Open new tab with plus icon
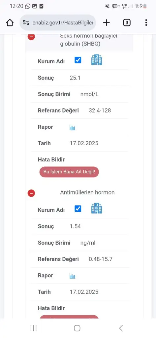This screenshot has width=156, height=338. click(x=107, y=22)
